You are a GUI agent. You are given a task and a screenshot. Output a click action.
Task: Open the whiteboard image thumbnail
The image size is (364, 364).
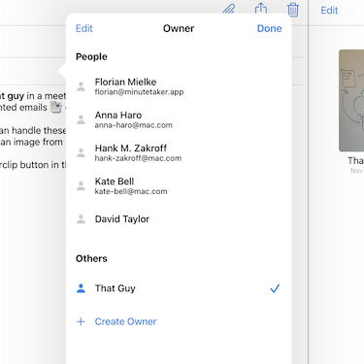[x=351, y=100]
